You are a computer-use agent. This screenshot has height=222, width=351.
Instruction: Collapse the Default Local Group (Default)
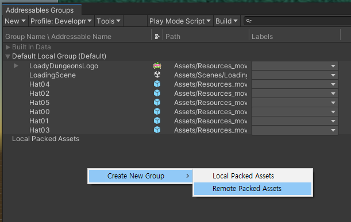click(x=8, y=56)
